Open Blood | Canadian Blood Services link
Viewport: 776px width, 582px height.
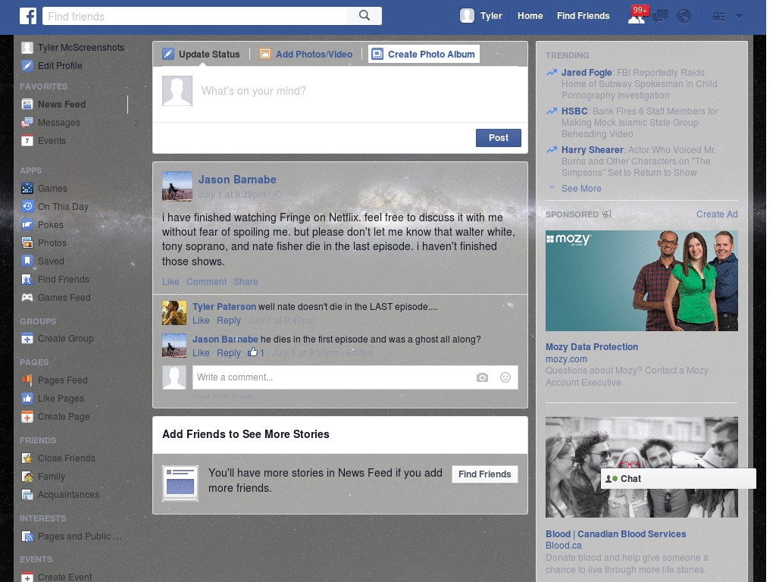615,534
